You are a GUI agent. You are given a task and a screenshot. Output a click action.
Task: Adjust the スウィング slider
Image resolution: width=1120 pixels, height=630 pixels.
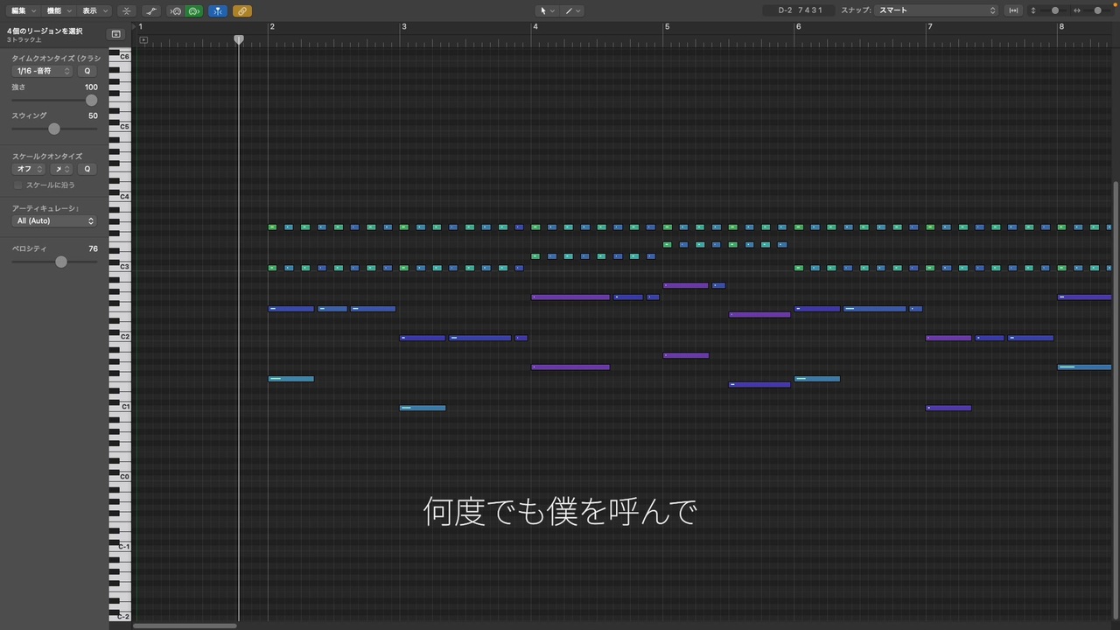point(54,129)
